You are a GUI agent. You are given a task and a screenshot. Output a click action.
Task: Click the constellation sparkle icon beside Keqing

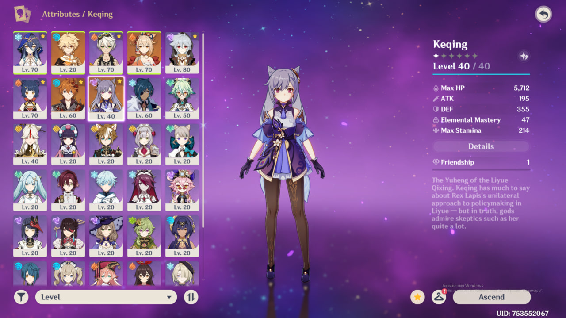(x=524, y=56)
